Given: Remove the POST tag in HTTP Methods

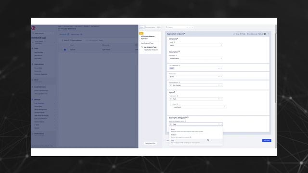Looking at the screenshot, I should point(172,68).
